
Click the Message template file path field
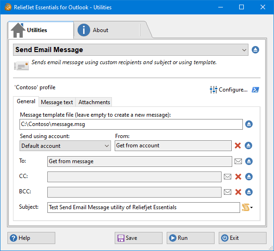(131, 125)
